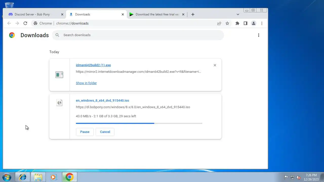Click the Chrome forward arrow
Image resolution: width=324 pixels, height=182 pixels.
pos(17,23)
